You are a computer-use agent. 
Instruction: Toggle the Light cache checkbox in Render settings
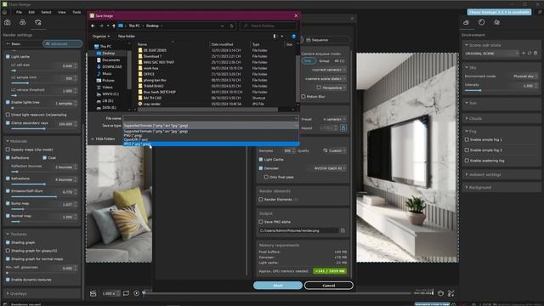pos(8,57)
